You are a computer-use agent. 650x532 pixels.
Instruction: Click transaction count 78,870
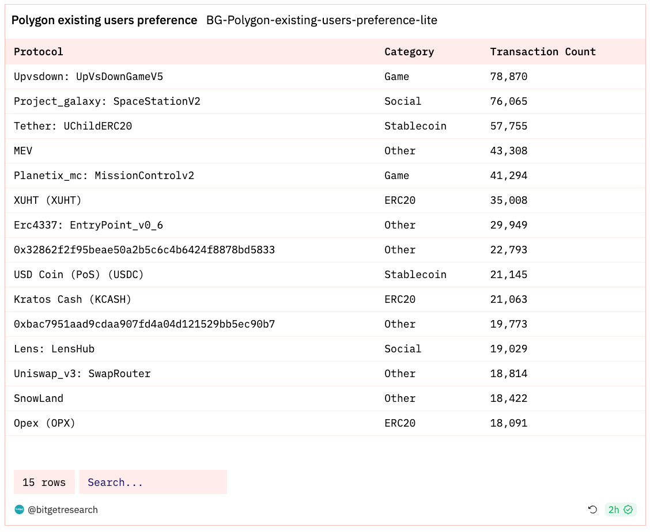tap(509, 77)
